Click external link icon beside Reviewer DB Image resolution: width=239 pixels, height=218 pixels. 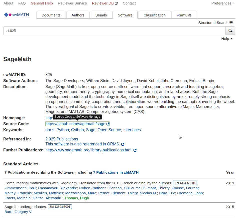coord(116,3)
